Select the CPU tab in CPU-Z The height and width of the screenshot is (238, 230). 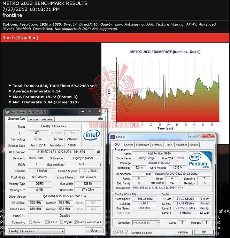(117, 145)
